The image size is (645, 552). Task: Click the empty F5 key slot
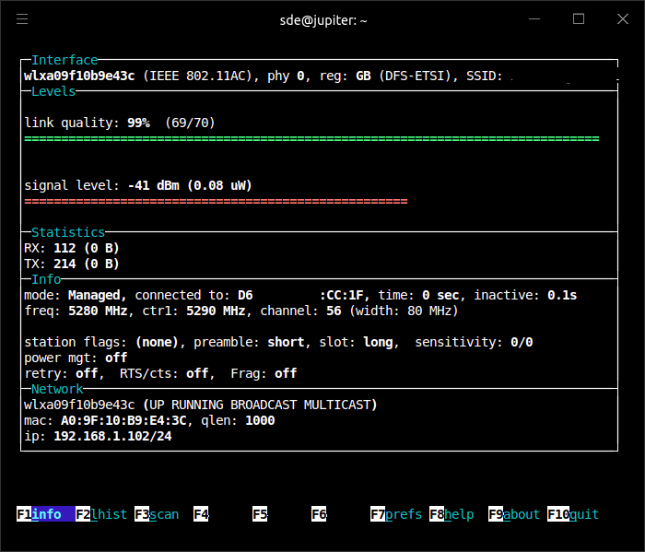click(260, 514)
